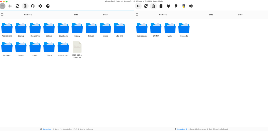Viewport: 268px width, 132px height.
Task: Sort Computer pane by Size column
Action: (76, 15)
